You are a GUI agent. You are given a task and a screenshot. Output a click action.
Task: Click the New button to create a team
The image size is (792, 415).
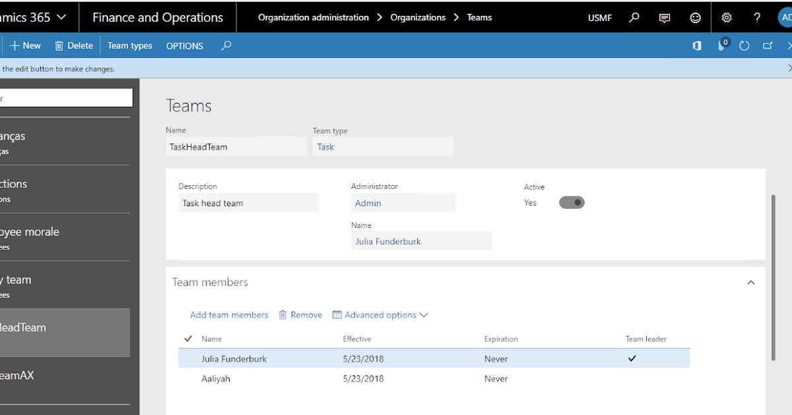coord(24,45)
